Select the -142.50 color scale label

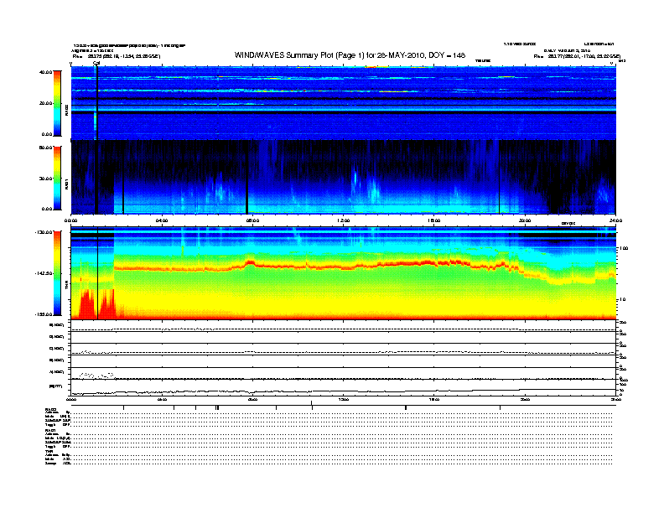click(44, 273)
